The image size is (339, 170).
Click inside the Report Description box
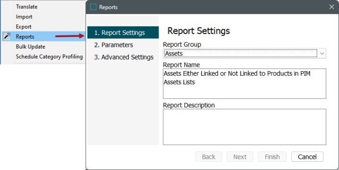[245, 127]
